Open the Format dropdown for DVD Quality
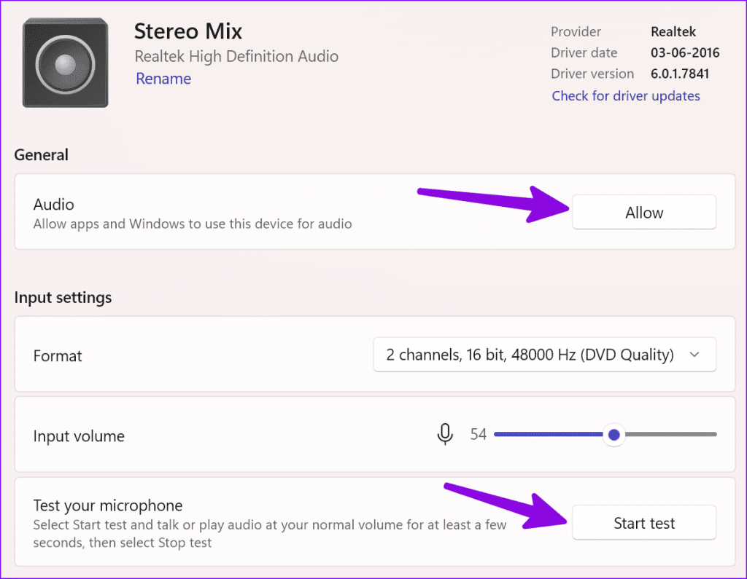 click(543, 355)
